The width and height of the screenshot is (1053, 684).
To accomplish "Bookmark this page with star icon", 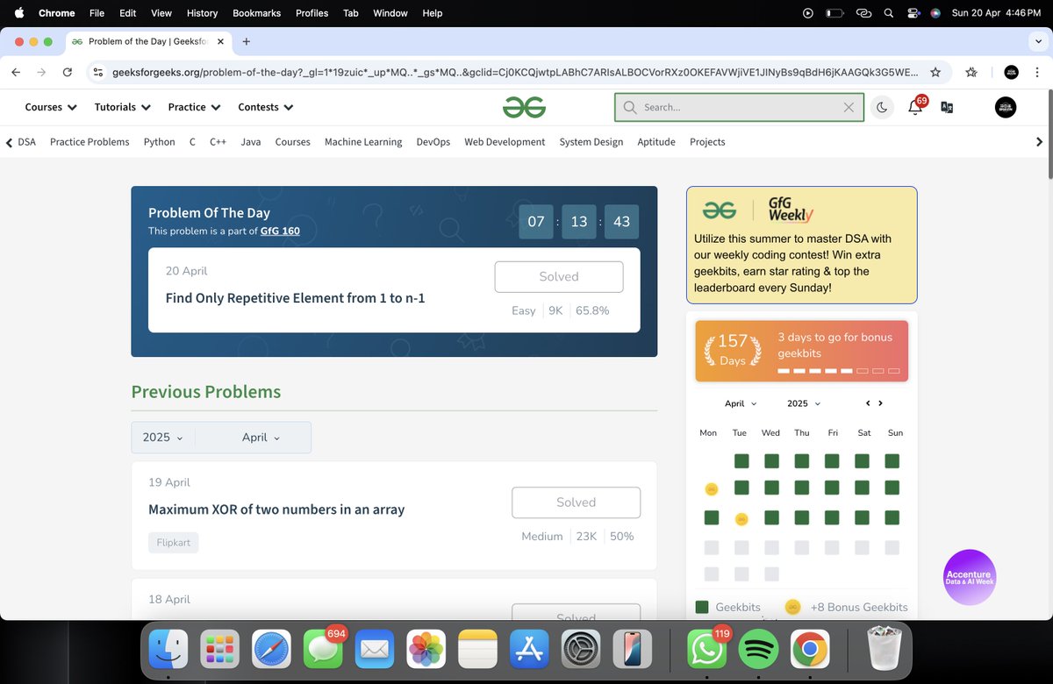I will point(935,73).
